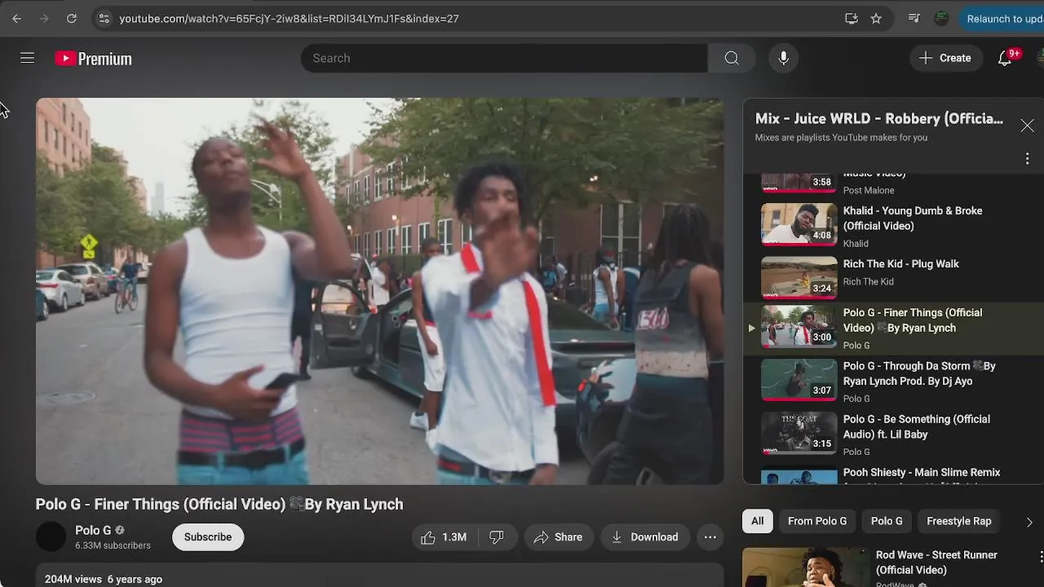Open the YouTube hamburger guide menu

pos(27,58)
